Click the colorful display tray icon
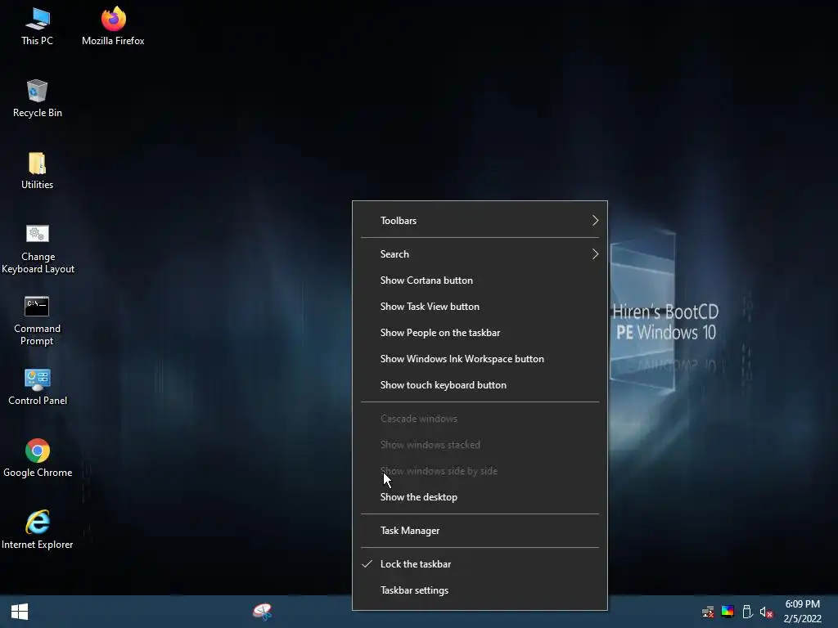The width and height of the screenshot is (838, 628). click(728, 612)
